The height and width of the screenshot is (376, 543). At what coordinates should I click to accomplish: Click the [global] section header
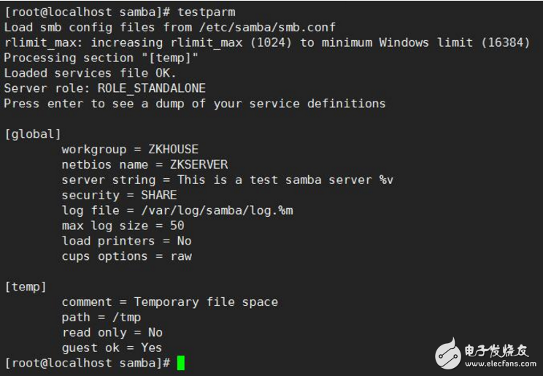point(33,134)
